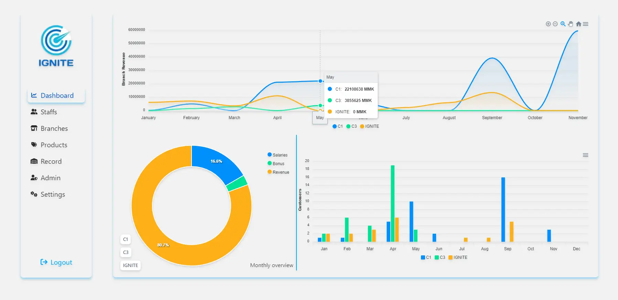Click the Logout link
618x300 pixels.
[x=56, y=262]
